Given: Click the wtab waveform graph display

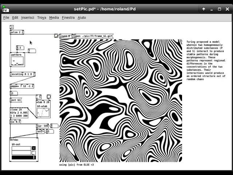Looking at the screenshot, I should (43, 113).
